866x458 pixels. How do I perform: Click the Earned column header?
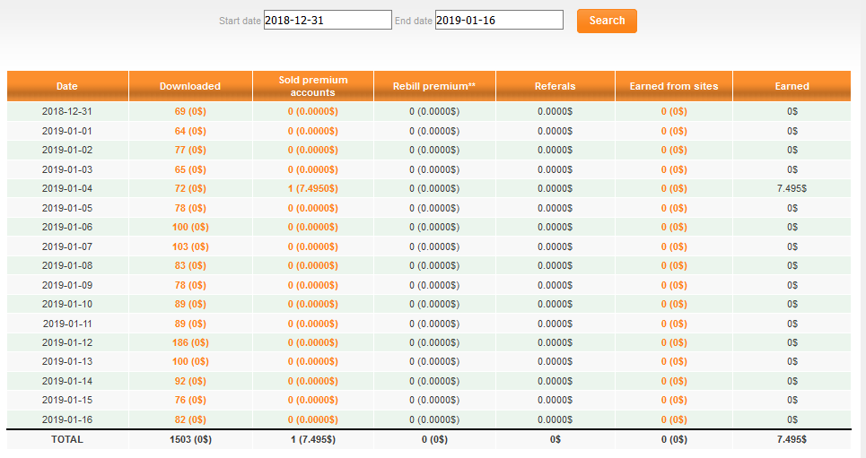tap(792, 86)
